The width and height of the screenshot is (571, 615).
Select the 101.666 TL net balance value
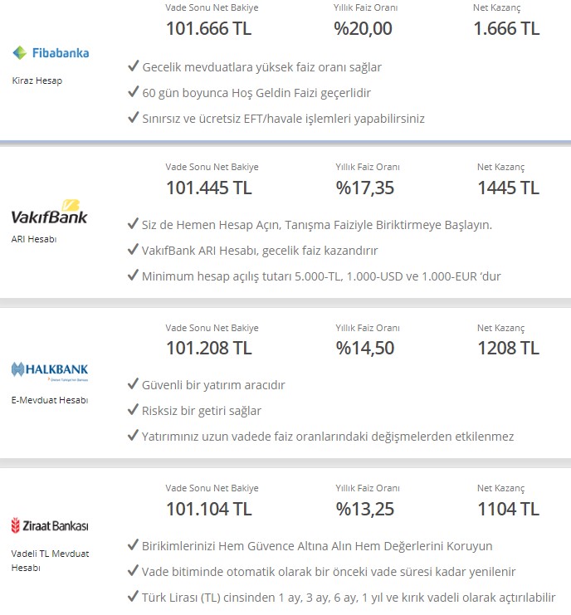point(208,28)
